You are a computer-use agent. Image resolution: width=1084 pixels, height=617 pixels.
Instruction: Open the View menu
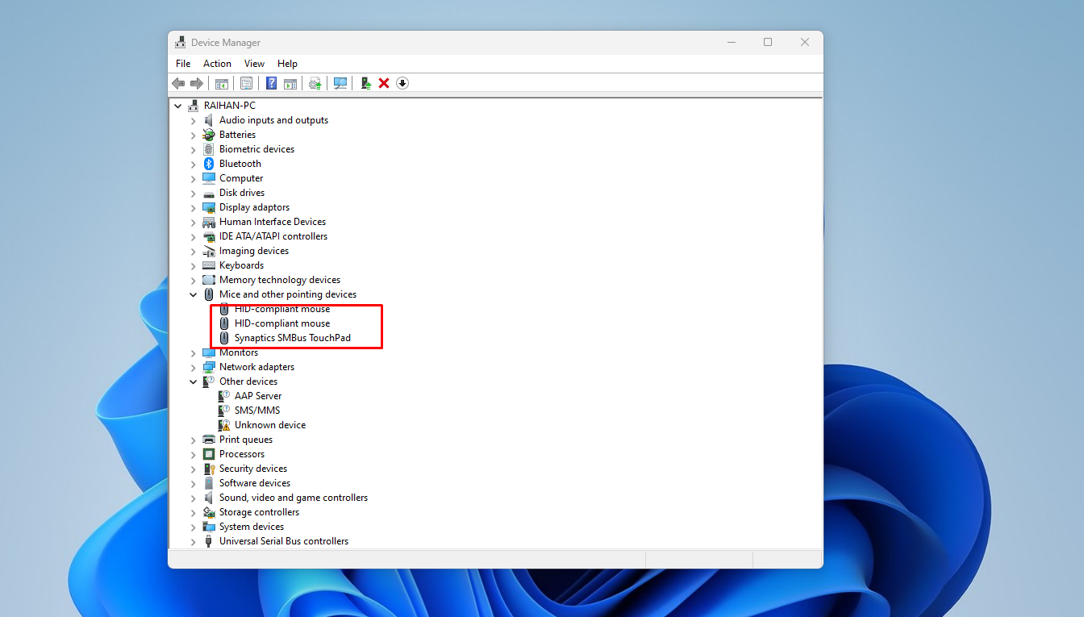point(254,64)
